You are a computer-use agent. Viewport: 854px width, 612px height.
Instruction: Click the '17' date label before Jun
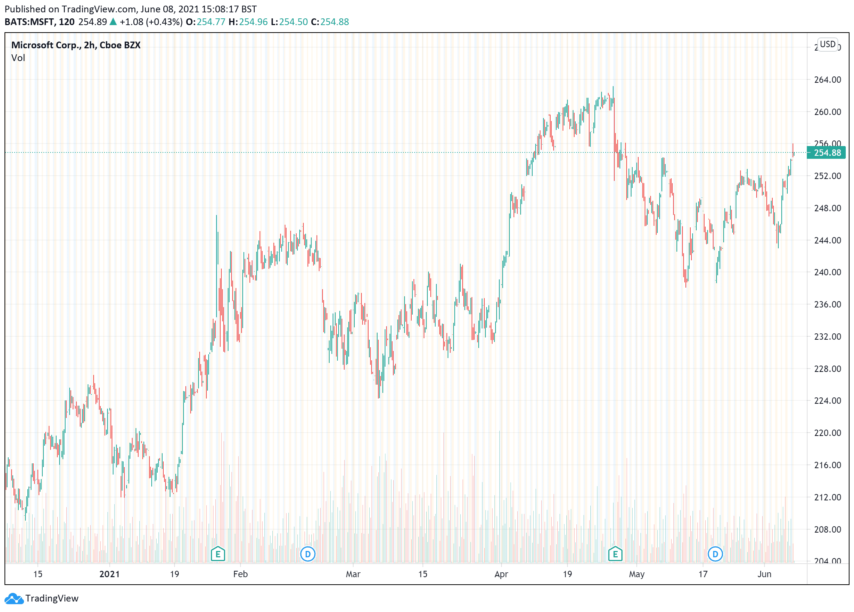(703, 574)
